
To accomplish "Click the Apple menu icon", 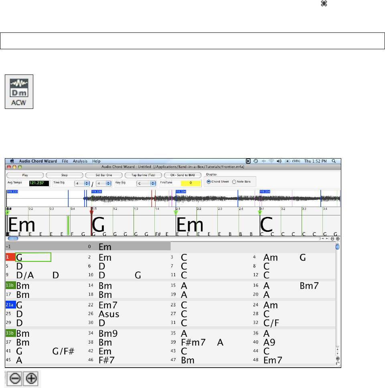I will [x=12, y=161].
